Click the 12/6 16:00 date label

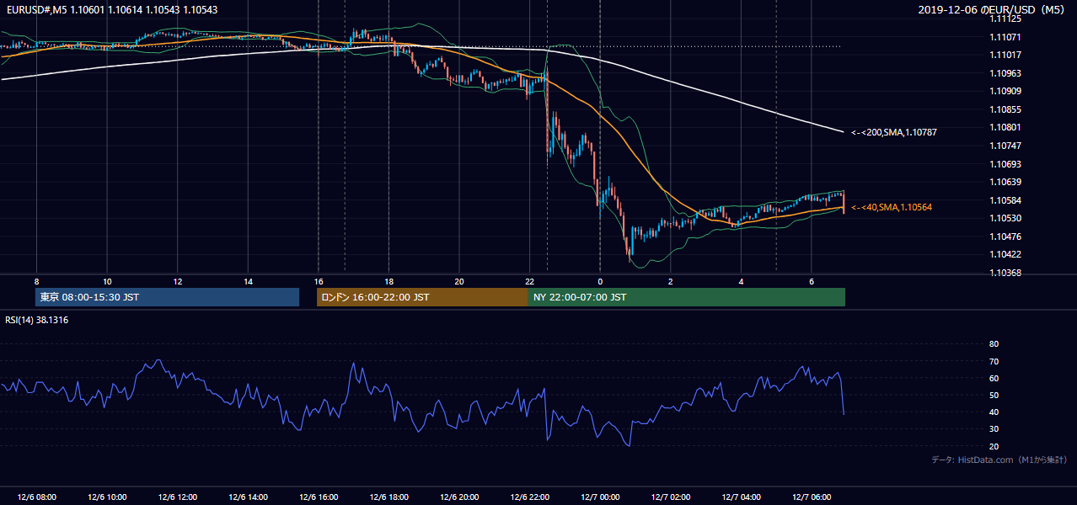319,497
